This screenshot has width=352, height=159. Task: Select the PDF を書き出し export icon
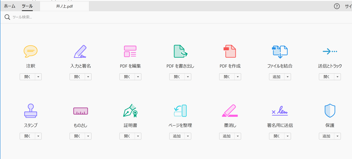coord(180,51)
